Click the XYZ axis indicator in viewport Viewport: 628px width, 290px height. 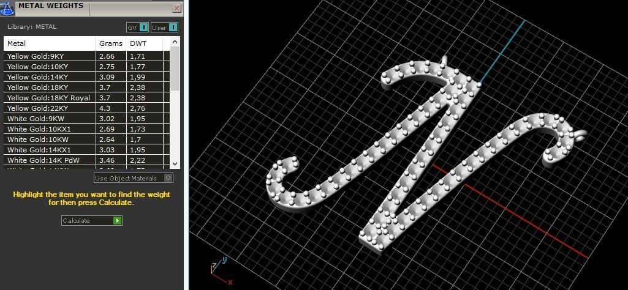(221, 271)
